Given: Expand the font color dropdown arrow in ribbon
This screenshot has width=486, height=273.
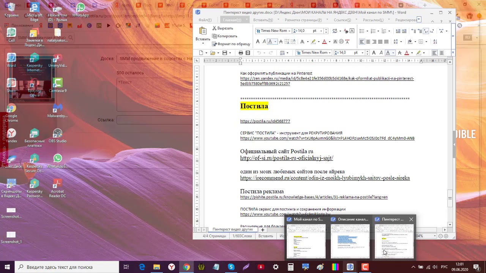Looking at the screenshot, I should click(x=329, y=42).
